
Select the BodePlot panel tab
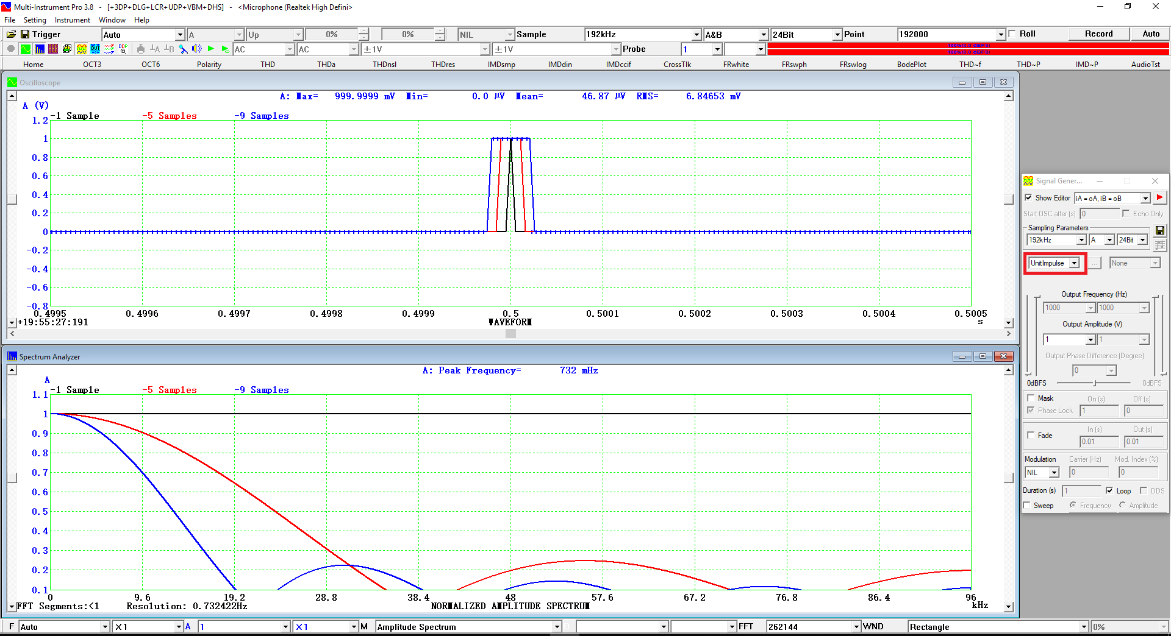coord(912,64)
